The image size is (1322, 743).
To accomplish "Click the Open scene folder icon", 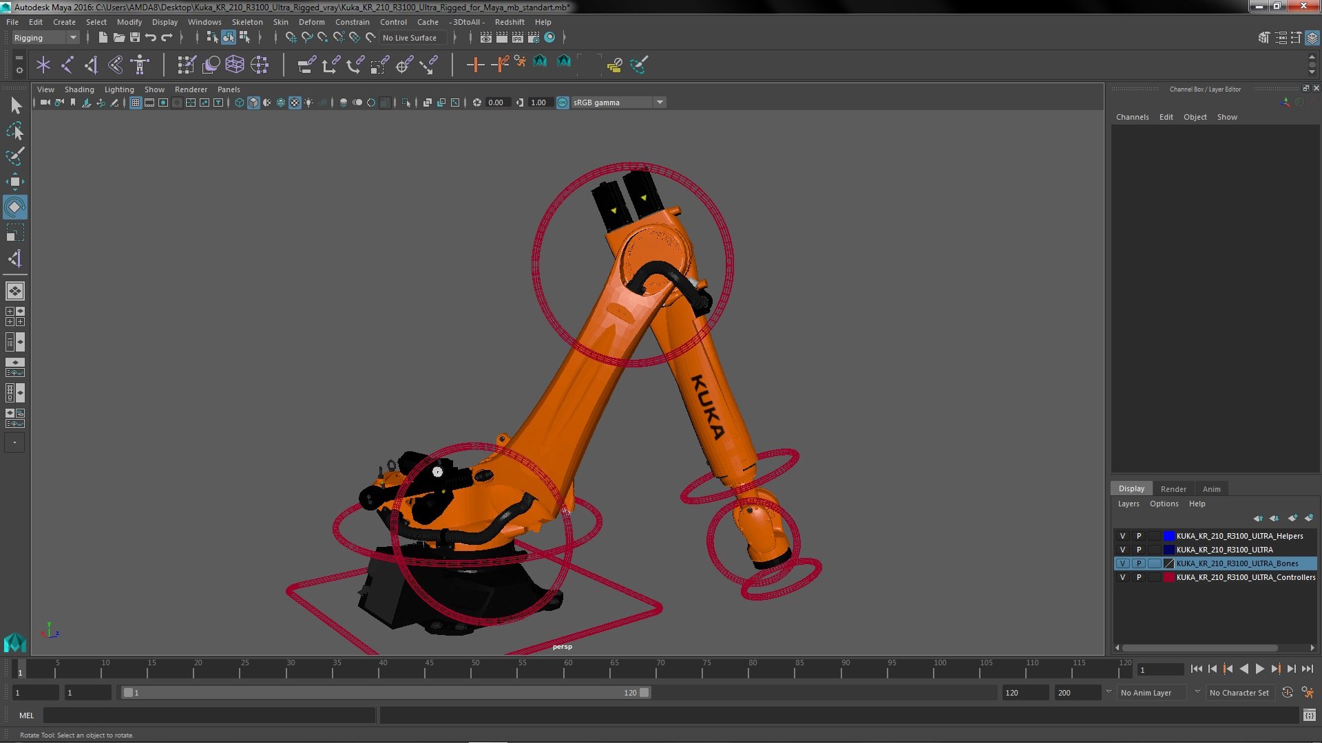I will tap(119, 37).
